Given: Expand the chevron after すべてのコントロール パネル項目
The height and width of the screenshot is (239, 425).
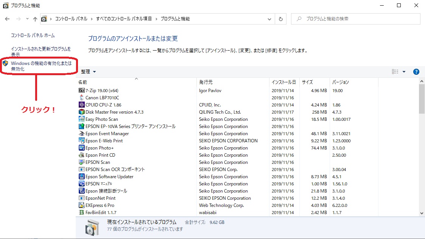Looking at the screenshot, I should pos(156,19).
